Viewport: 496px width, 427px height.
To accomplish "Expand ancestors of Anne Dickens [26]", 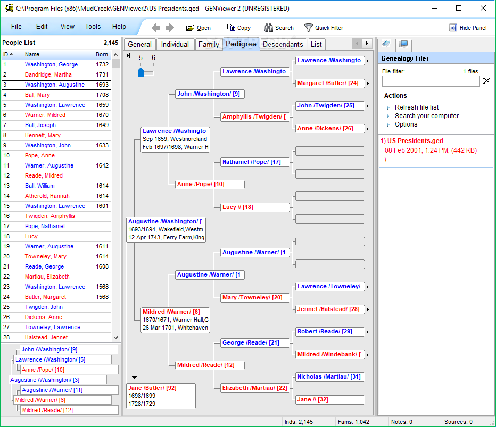I will click(x=368, y=129).
